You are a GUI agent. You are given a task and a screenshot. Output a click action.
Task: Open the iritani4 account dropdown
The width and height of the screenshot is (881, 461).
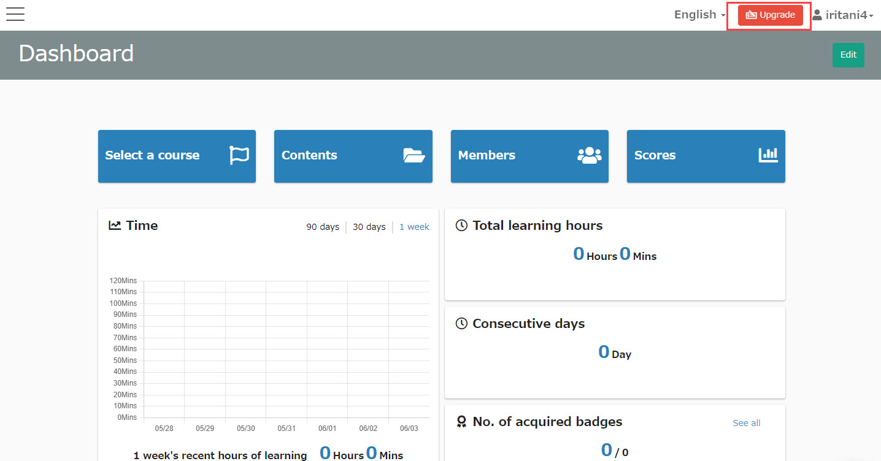[848, 15]
